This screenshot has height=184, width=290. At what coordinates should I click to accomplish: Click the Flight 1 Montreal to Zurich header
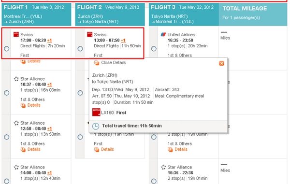[36, 14]
